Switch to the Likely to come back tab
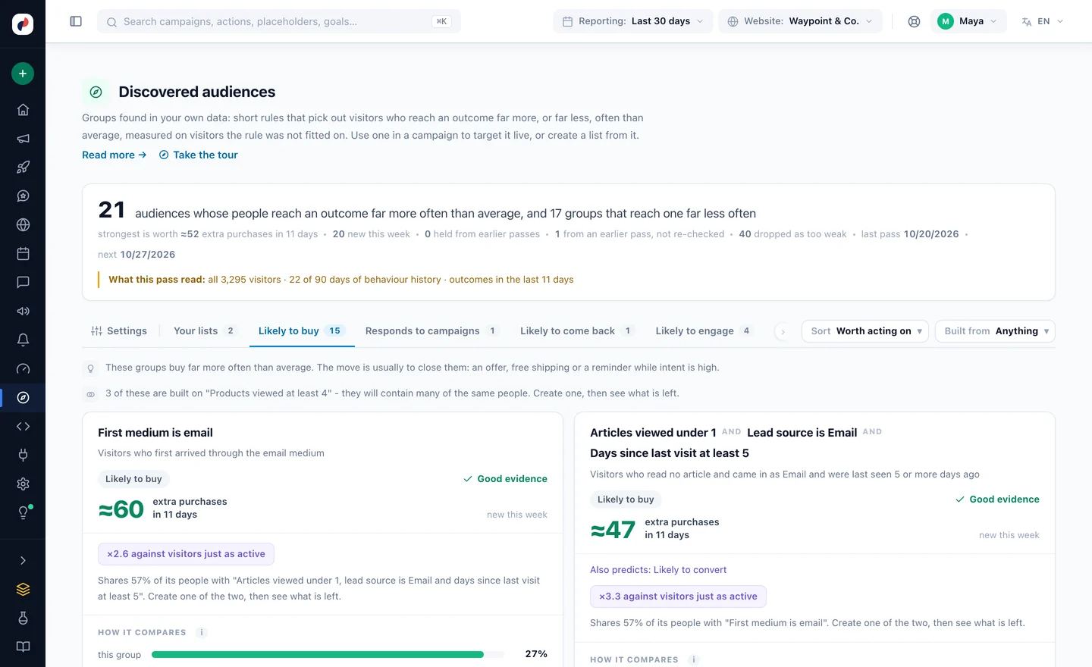 (576, 331)
